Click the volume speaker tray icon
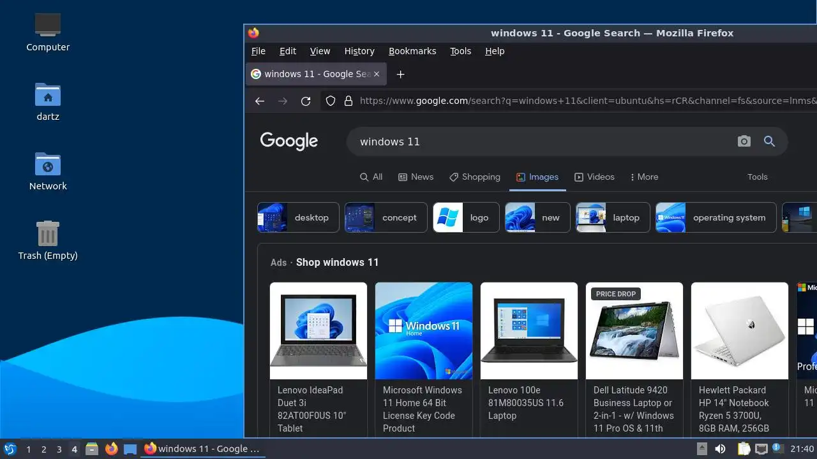The image size is (817, 459). 720,449
